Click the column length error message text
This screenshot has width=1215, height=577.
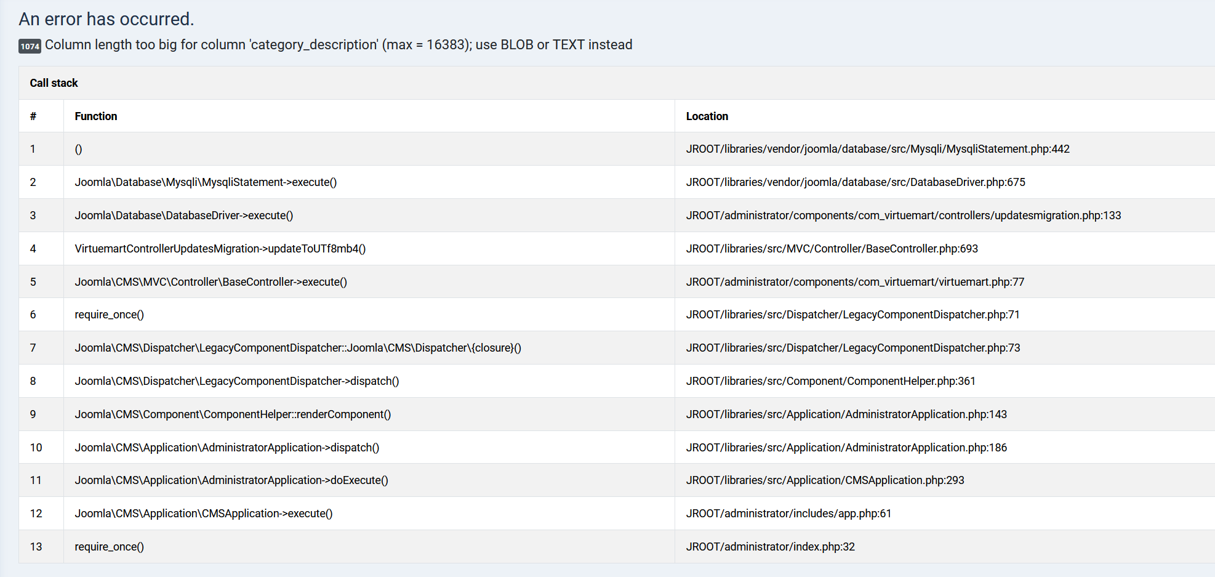coord(338,45)
